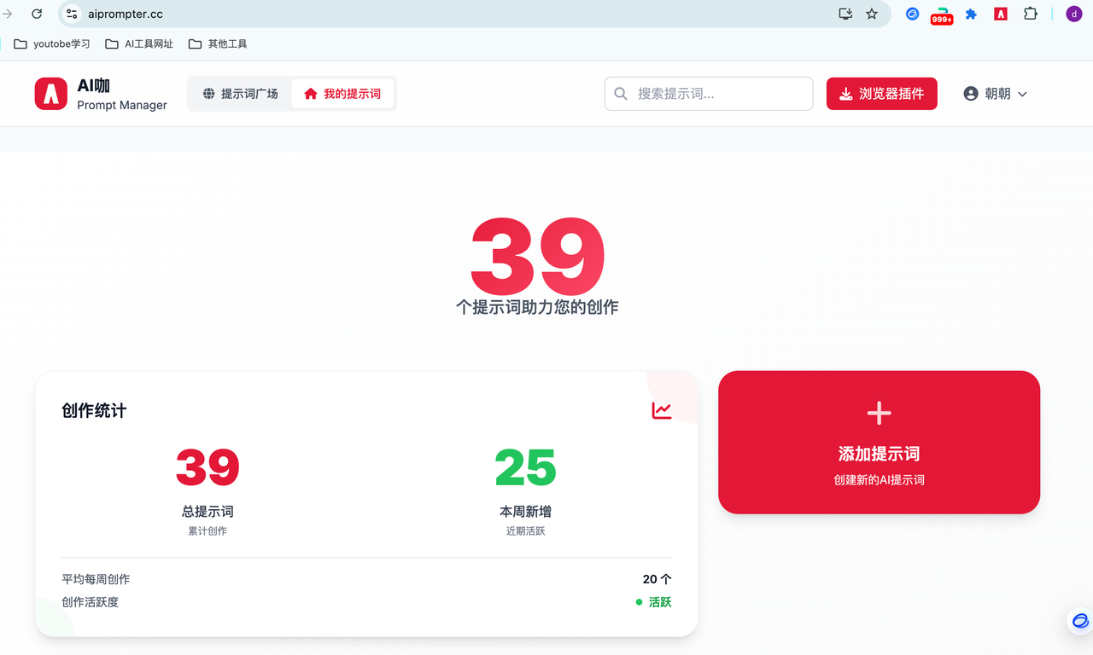The image size is (1093, 655).
Task: Click the blue puzzle extension icon
Action: tap(971, 14)
